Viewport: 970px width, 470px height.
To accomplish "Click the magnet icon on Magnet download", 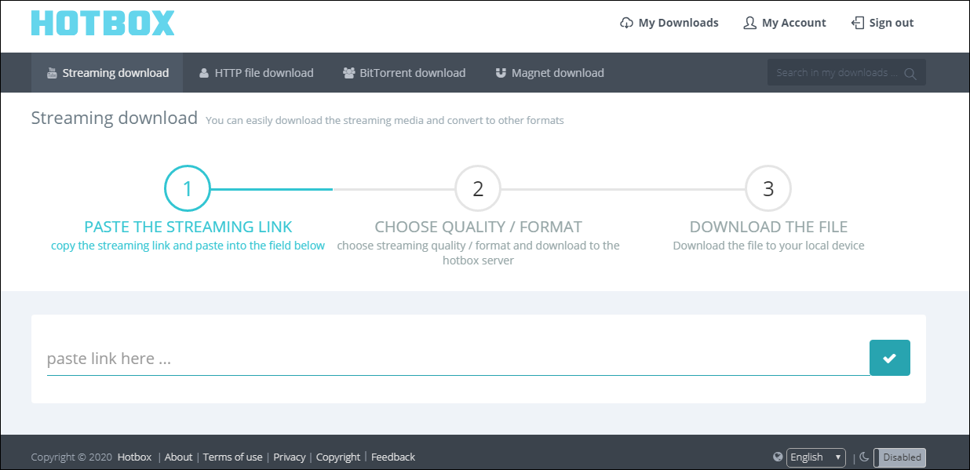I will 501,73.
